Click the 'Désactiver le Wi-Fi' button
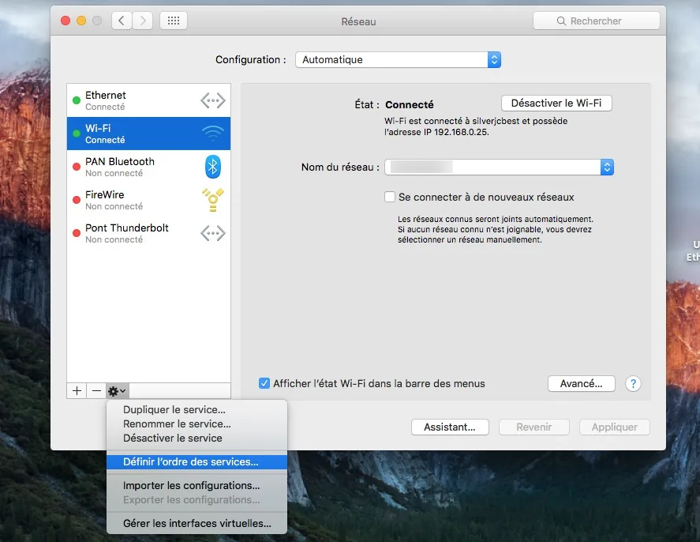The width and height of the screenshot is (700, 542). [556, 103]
